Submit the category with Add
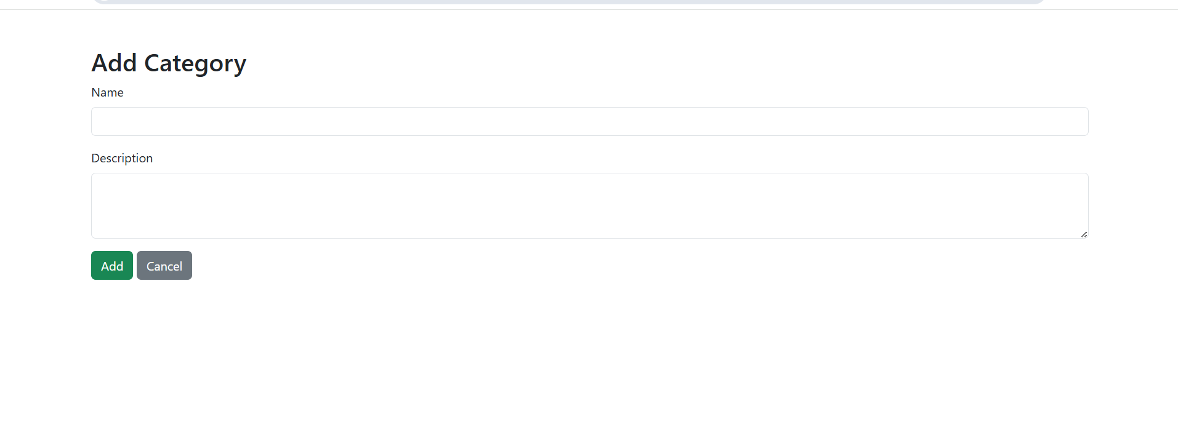This screenshot has width=1178, height=428. pyautogui.click(x=111, y=266)
